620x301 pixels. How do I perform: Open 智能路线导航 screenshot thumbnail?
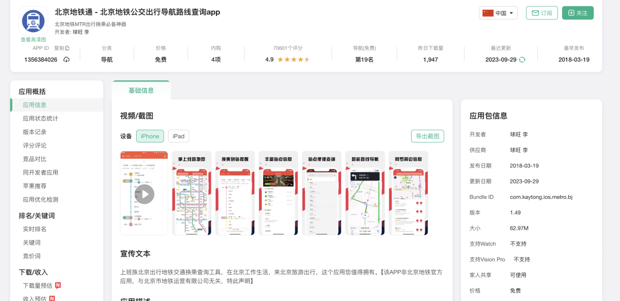[365, 193]
